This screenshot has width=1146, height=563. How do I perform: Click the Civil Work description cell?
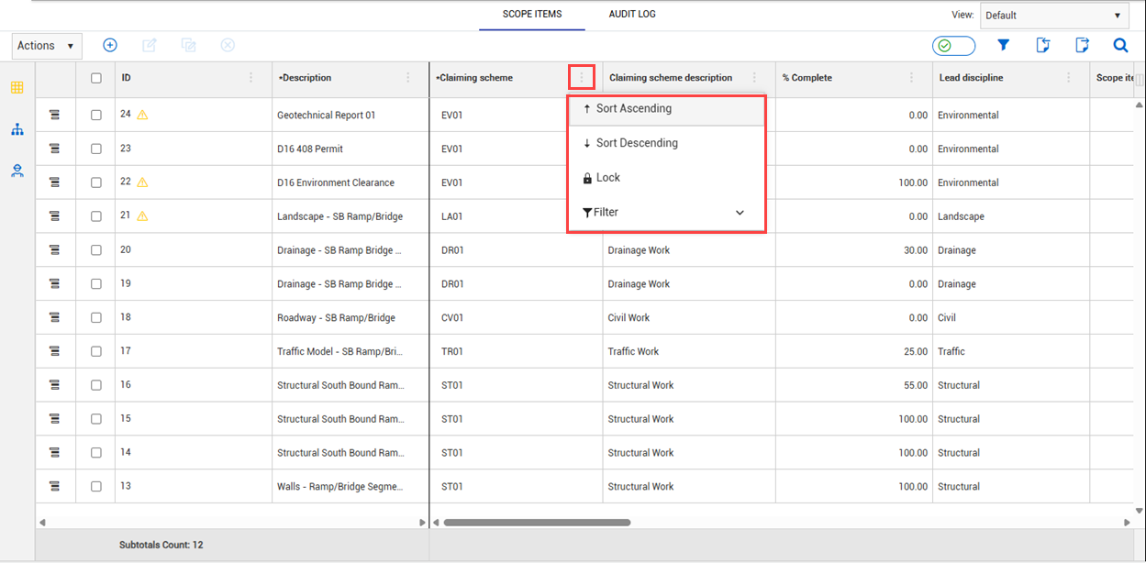pyautogui.click(x=689, y=317)
